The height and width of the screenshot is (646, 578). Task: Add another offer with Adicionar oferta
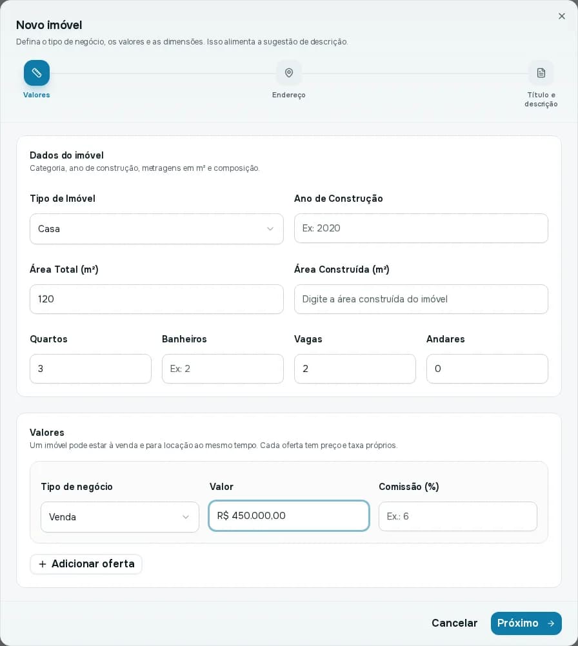(x=86, y=564)
